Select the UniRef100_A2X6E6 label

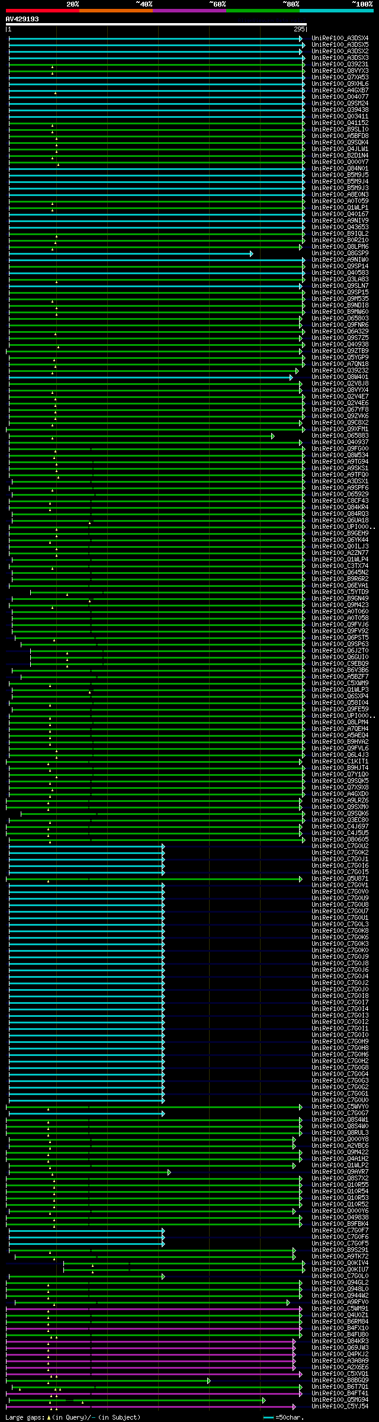(340, 1368)
